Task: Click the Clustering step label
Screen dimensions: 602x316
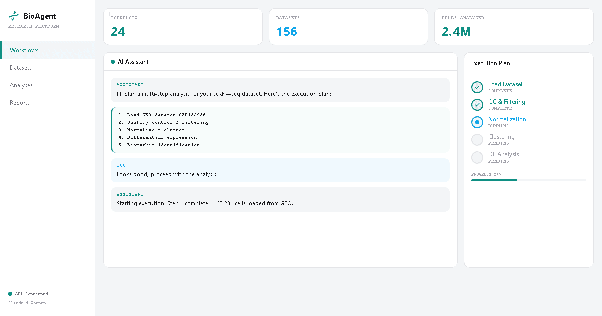Action: 501,136
